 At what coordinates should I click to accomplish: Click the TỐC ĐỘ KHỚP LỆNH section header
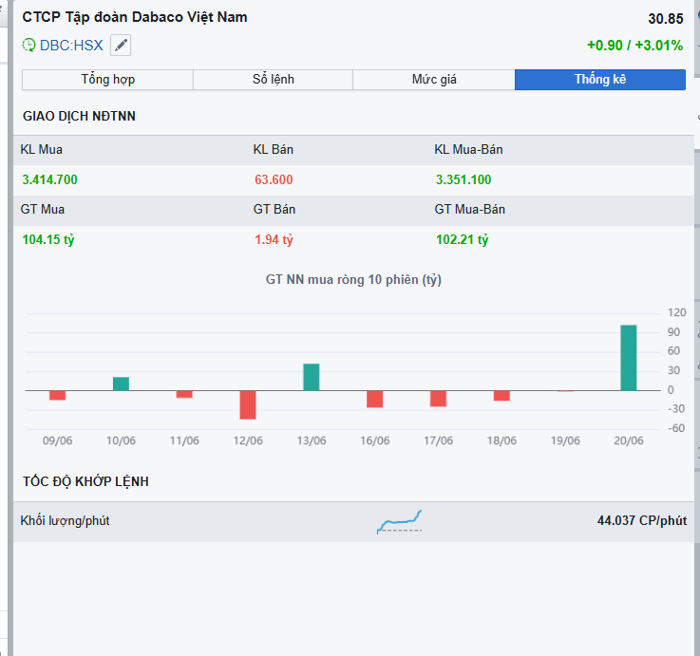[85, 481]
